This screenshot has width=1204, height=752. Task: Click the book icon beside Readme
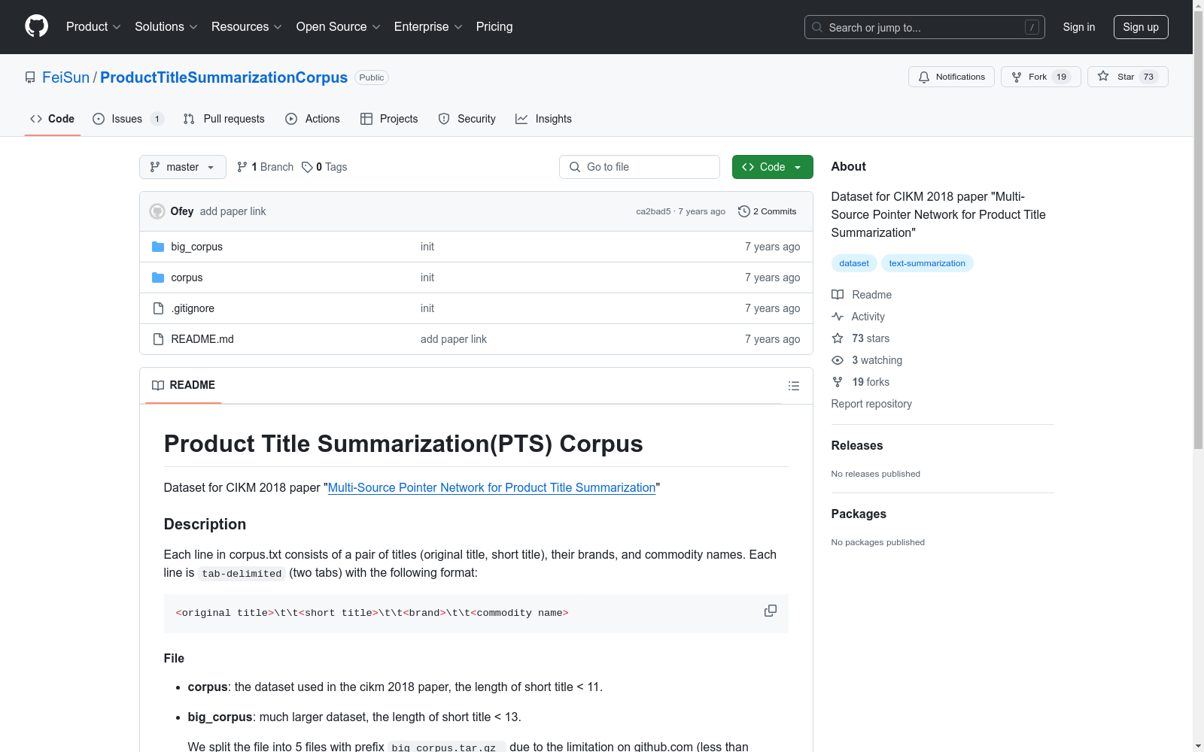pos(838,295)
